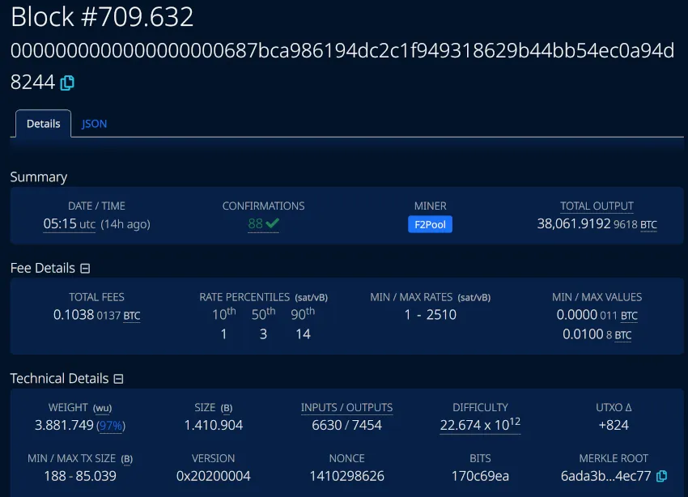Click the difficulty value 22.674 x 10^12
Viewport: 688px width, 497px height.
tap(480, 425)
